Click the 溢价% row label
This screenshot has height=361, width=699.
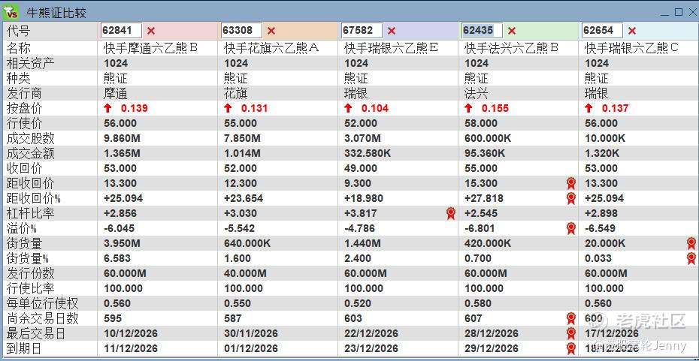pyautogui.click(x=21, y=228)
